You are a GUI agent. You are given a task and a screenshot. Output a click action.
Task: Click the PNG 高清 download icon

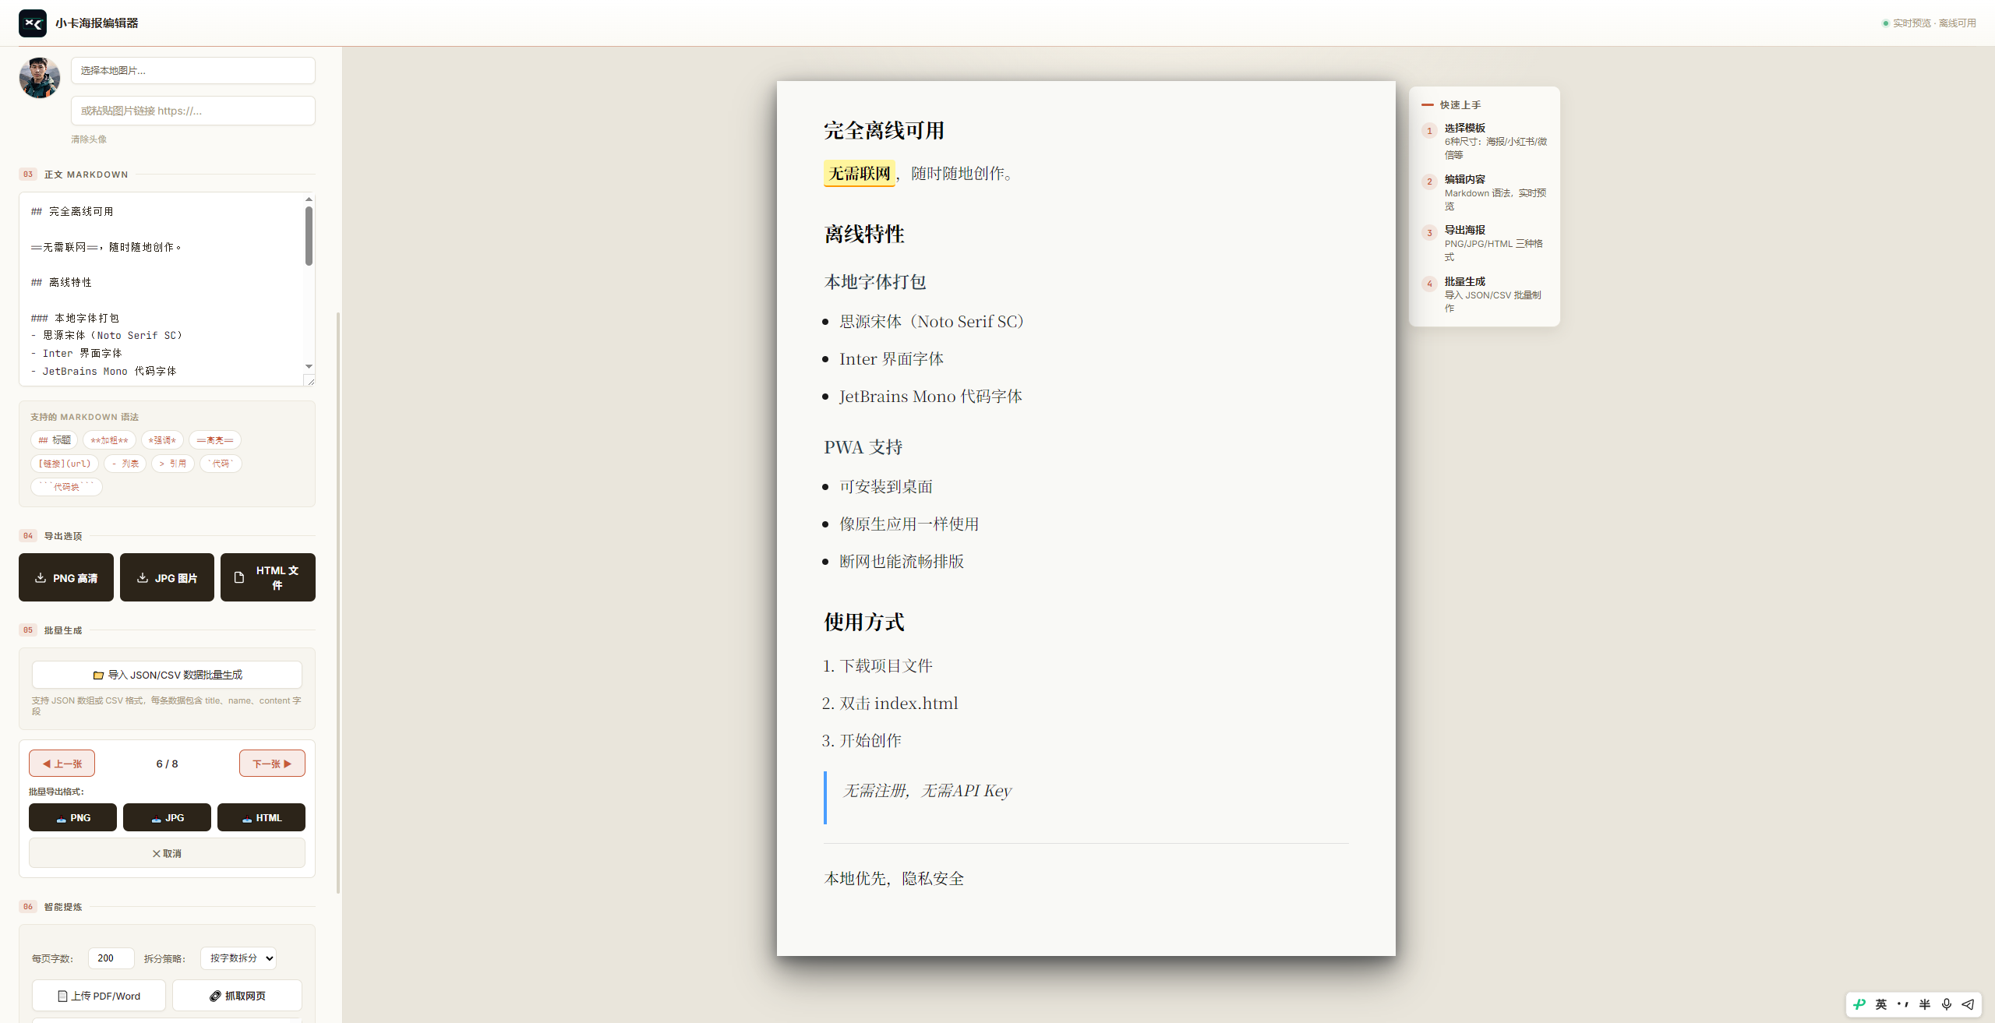(41, 577)
